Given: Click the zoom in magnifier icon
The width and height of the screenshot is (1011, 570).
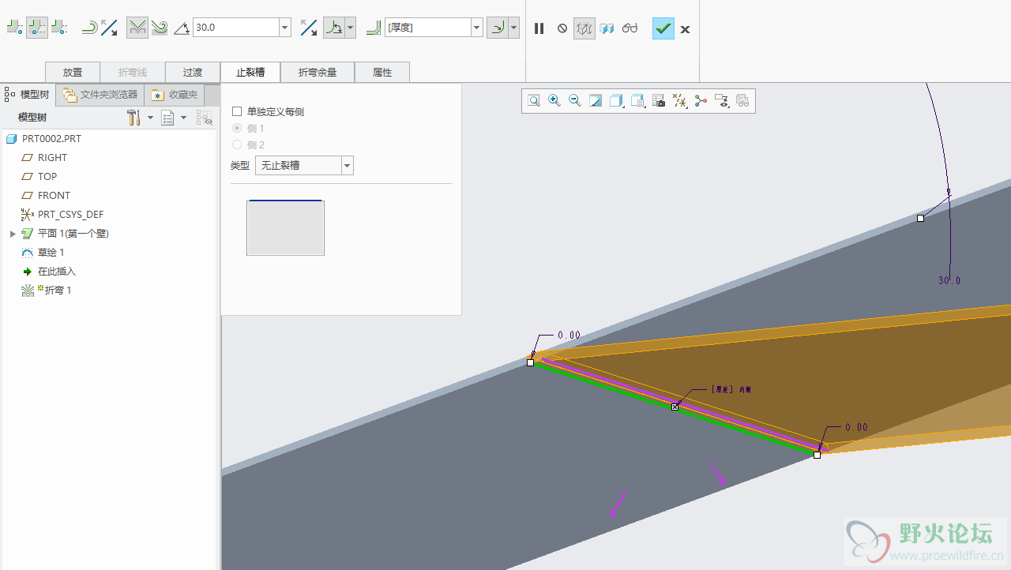Looking at the screenshot, I should [554, 100].
